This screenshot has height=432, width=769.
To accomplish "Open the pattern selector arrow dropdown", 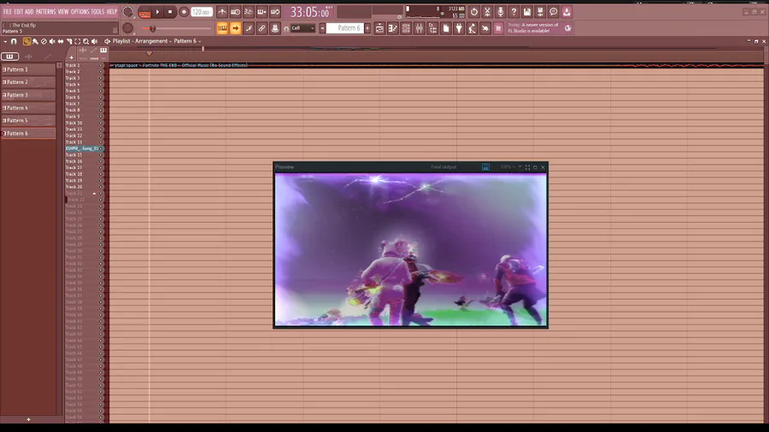I will click(x=322, y=28).
